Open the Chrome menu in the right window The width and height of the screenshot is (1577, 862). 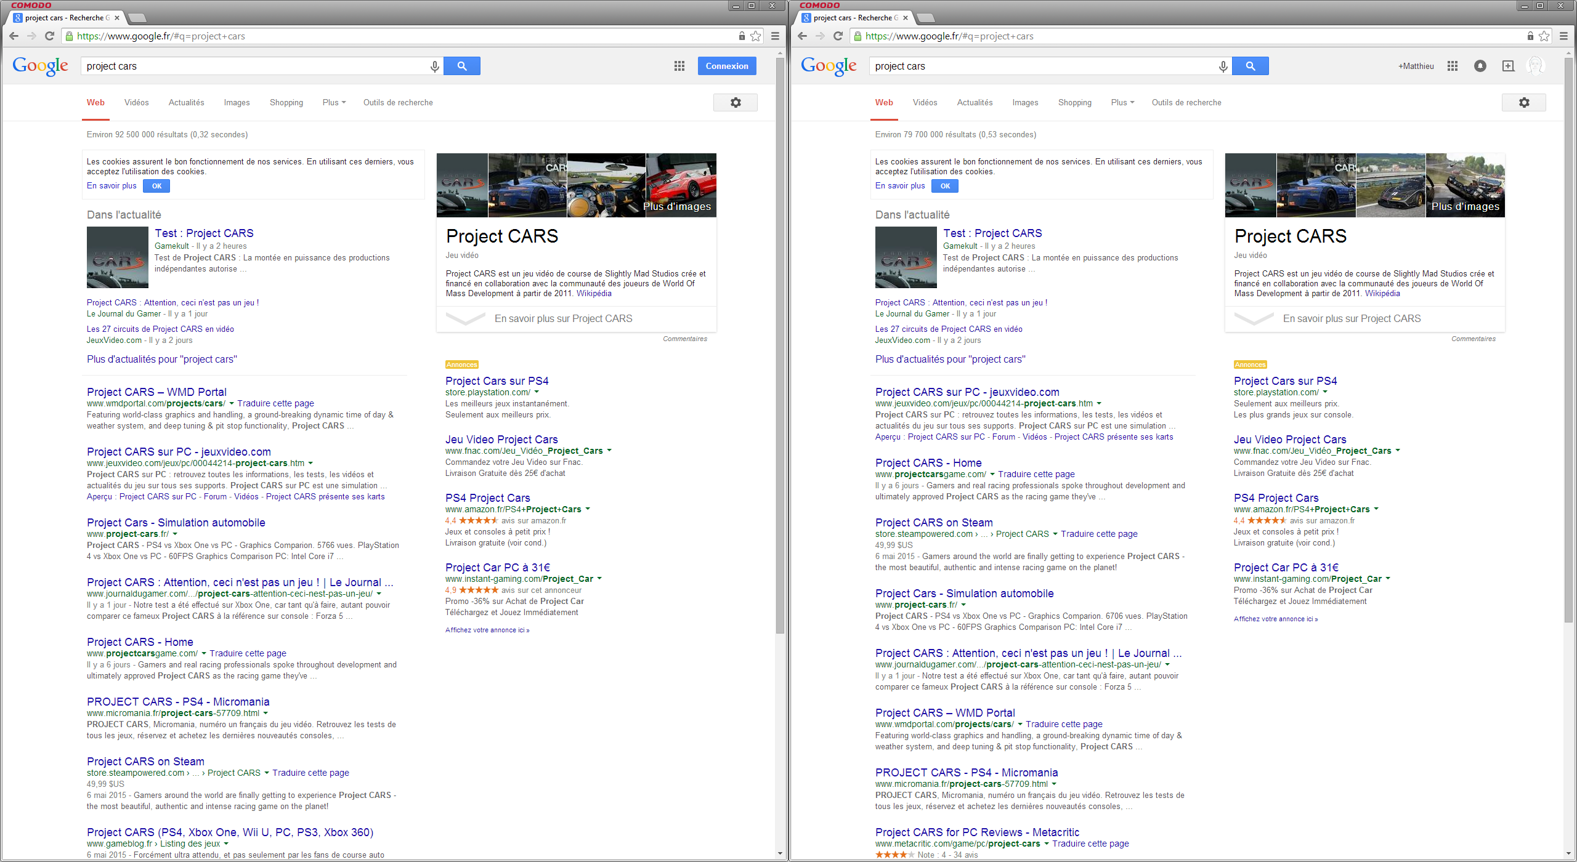coord(1564,36)
